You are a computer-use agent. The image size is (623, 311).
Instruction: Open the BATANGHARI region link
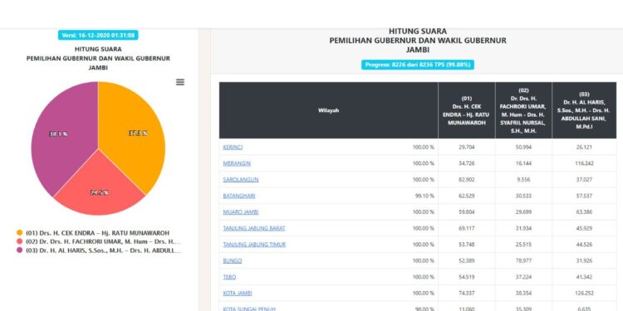click(239, 196)
